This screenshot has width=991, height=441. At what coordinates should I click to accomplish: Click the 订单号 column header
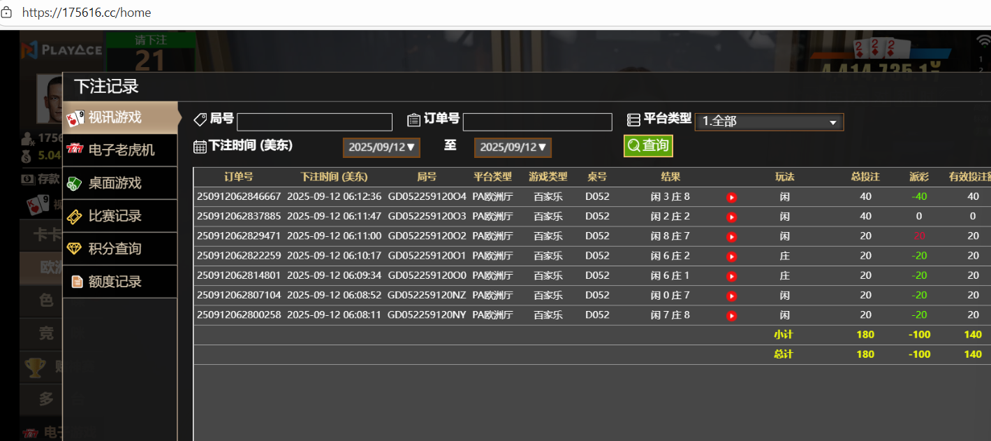tap(238, 177)
